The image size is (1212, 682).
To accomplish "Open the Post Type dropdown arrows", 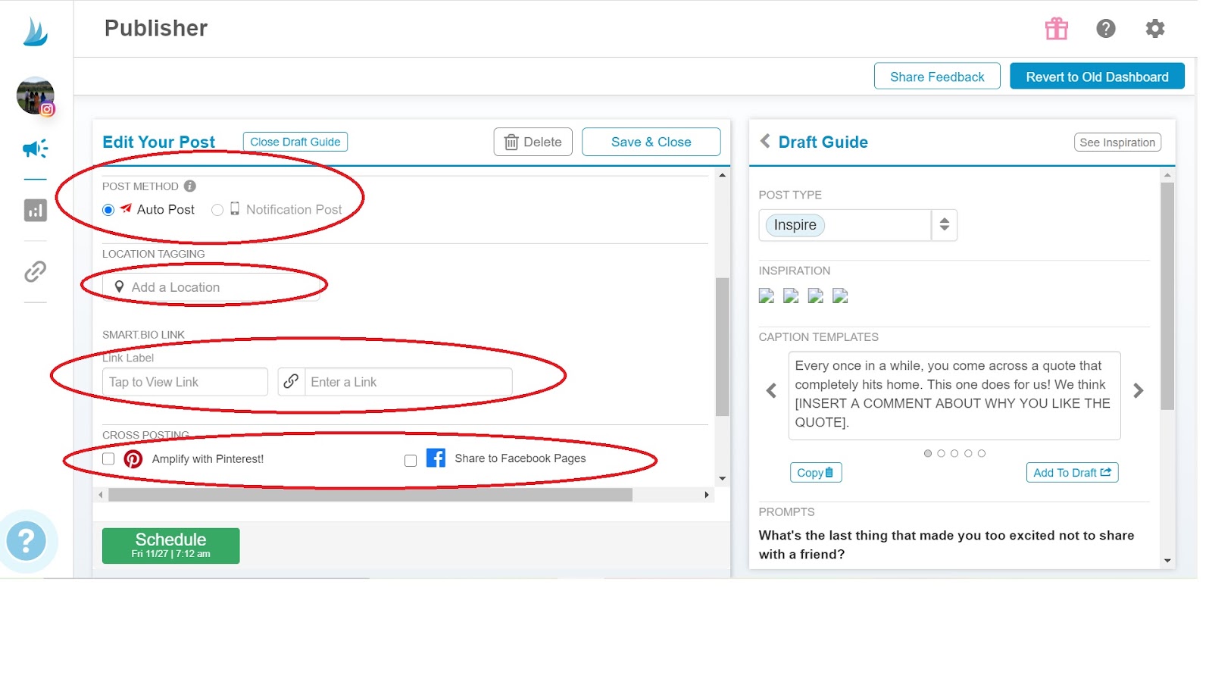I will click(945, 225).
